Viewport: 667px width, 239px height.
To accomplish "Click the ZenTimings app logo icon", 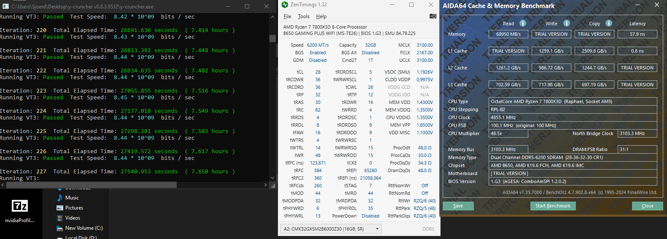I will [x=285, y=5].
